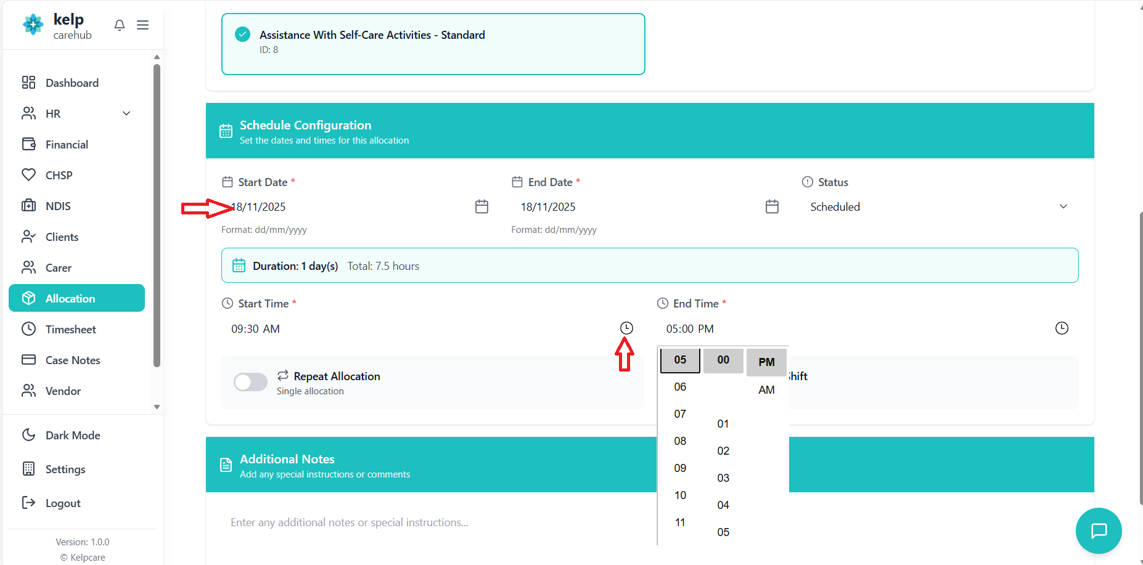The width and height of the screenshot is (1143, 565).
Task: Click the kelp carehub logo
Action: [57, 26]
